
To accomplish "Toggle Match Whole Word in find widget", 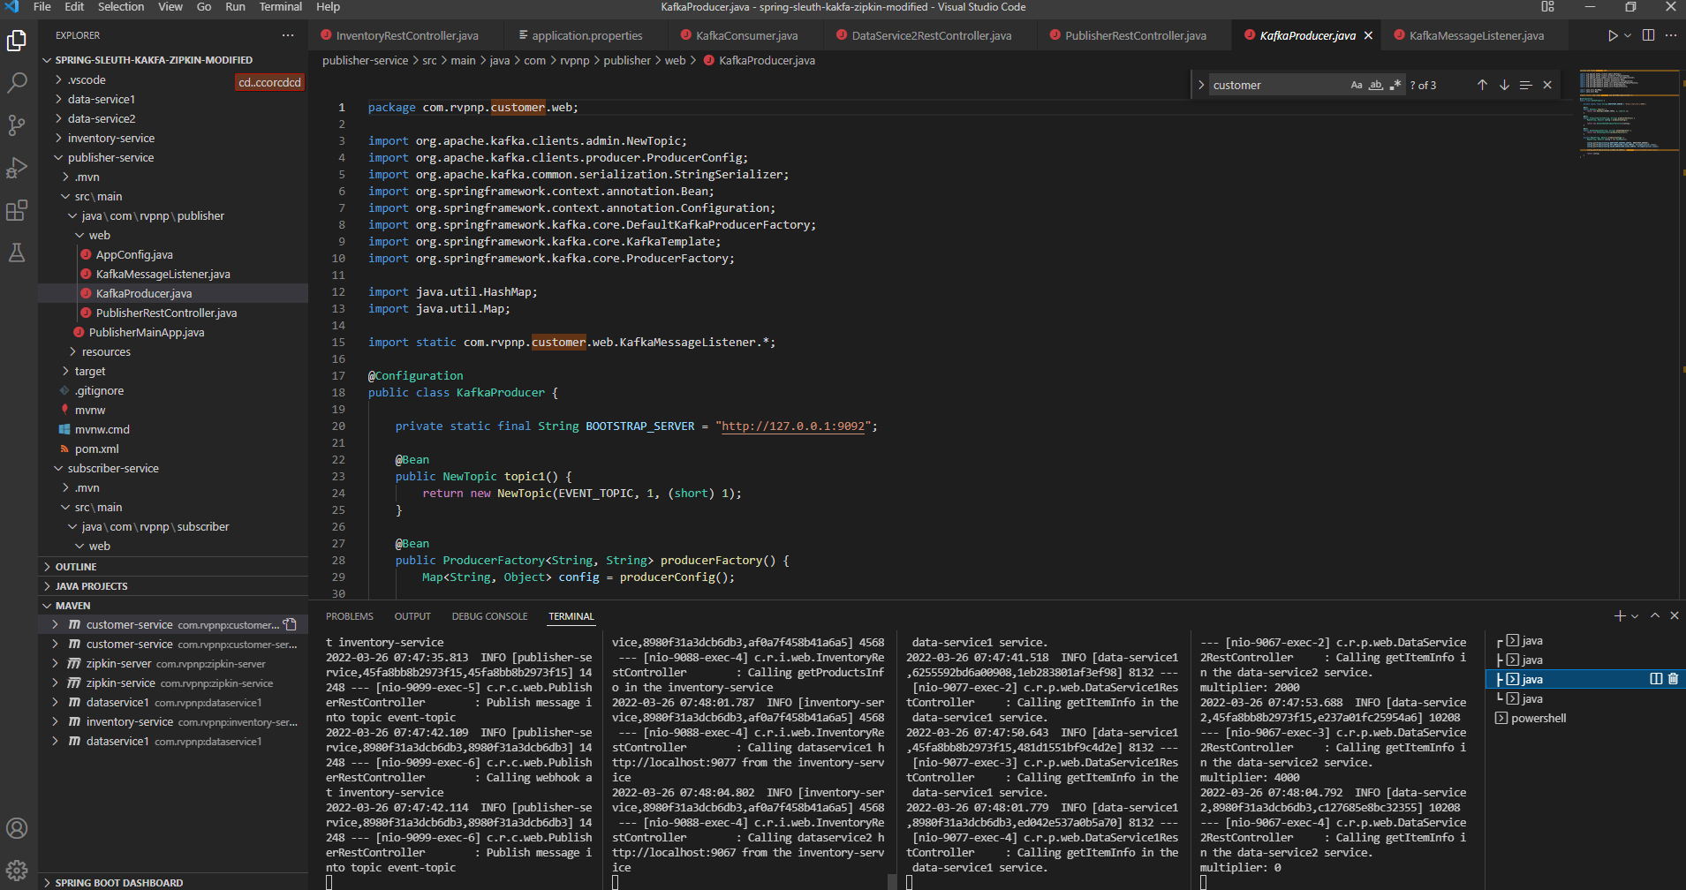I will (1376, 85).
